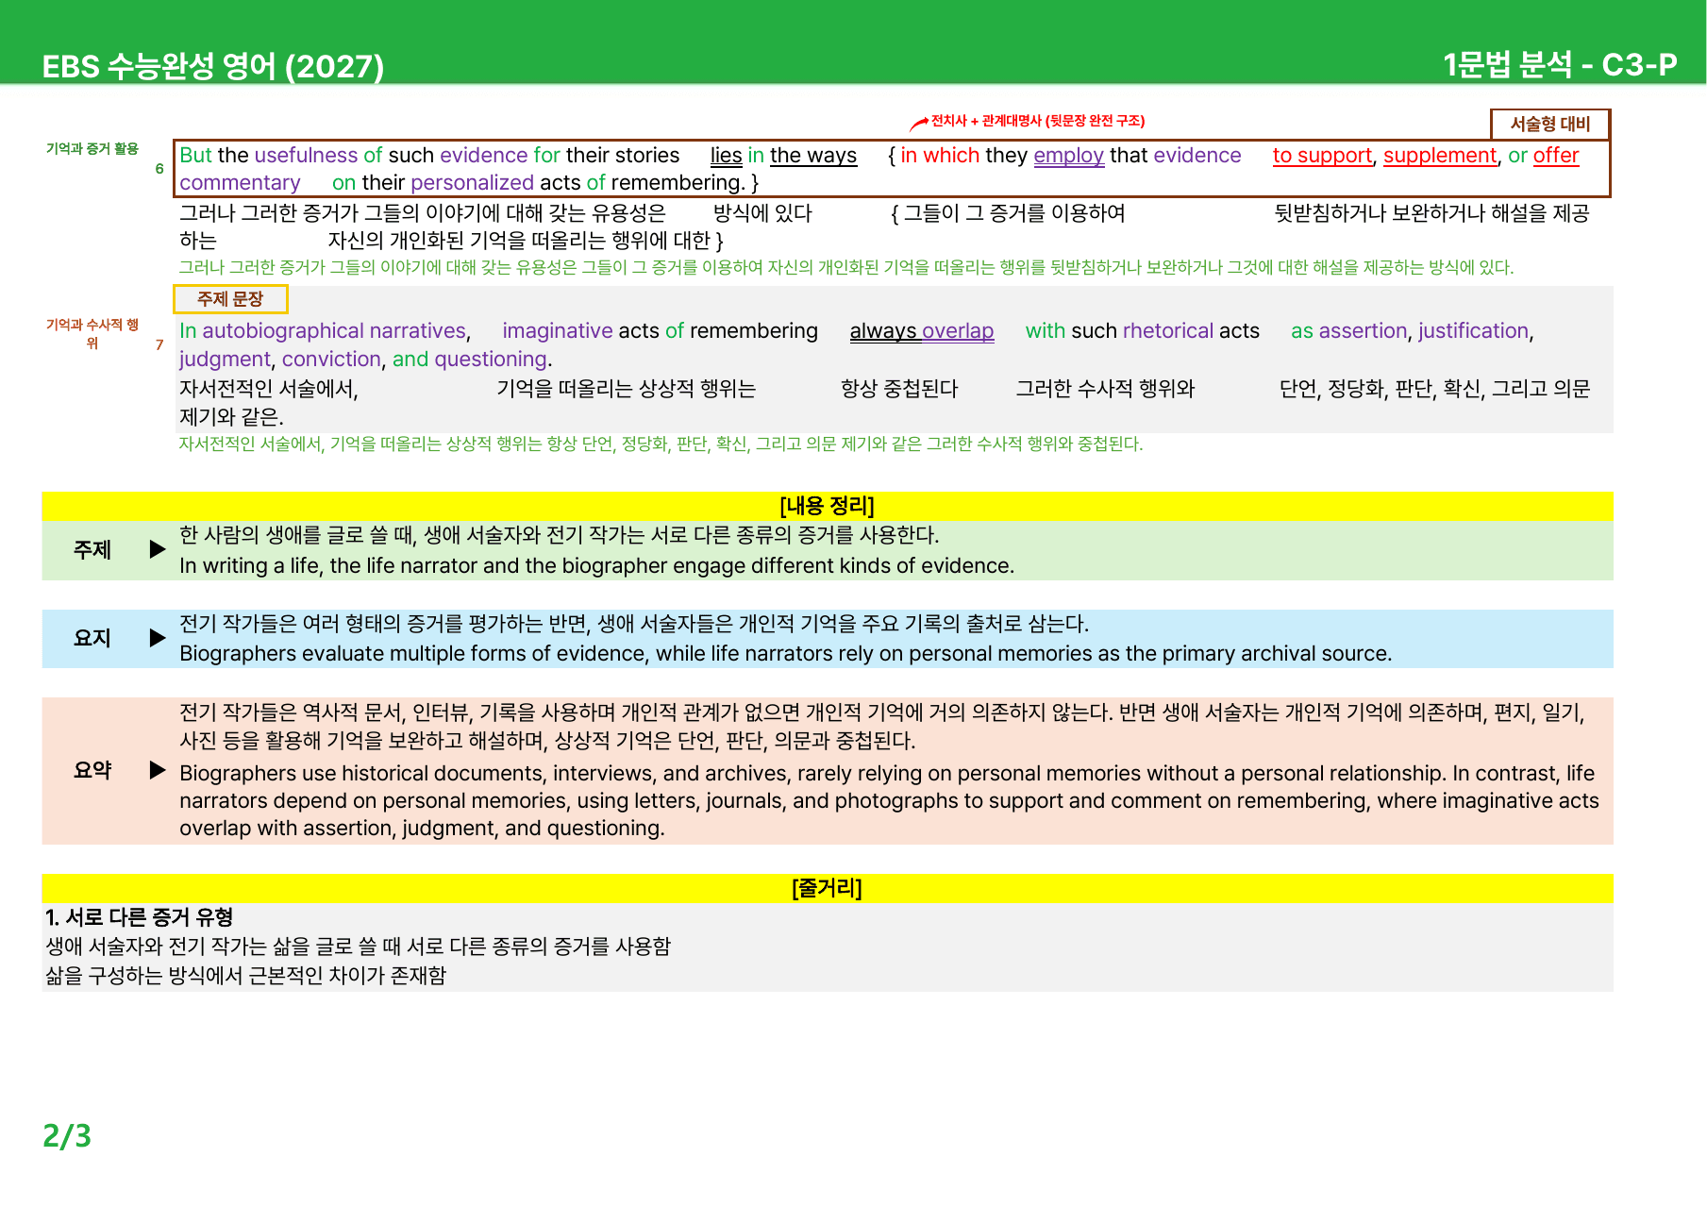The width and height of the screenshot is (1707, 1207).
Task: Click the phrase 'and questioning.'
Action: tap(473, 360)
